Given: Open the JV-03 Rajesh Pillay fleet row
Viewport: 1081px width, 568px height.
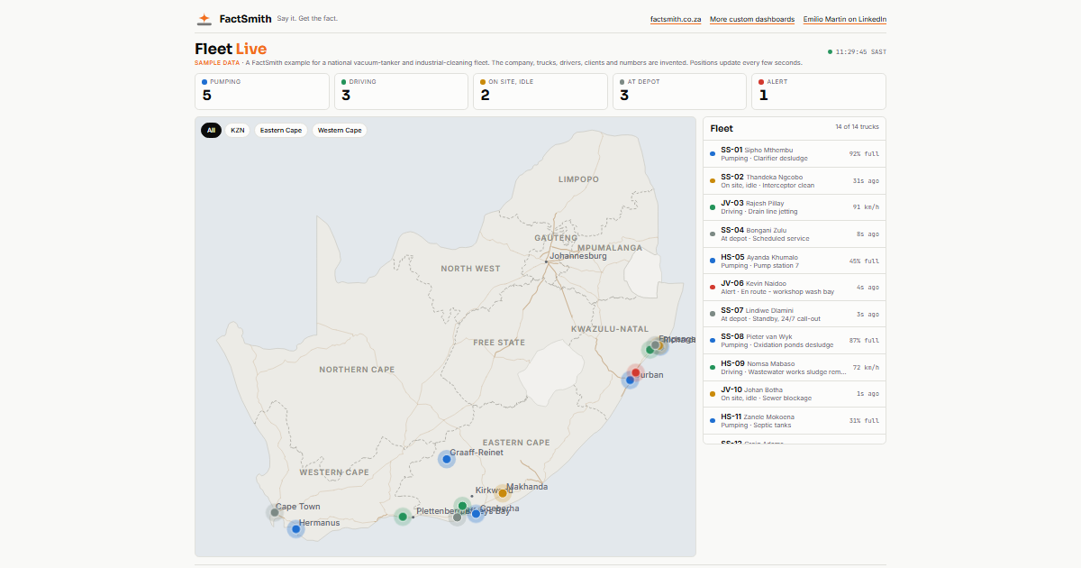Looking at the screenshot, I should pyautogui.click(x=795, y=207).
